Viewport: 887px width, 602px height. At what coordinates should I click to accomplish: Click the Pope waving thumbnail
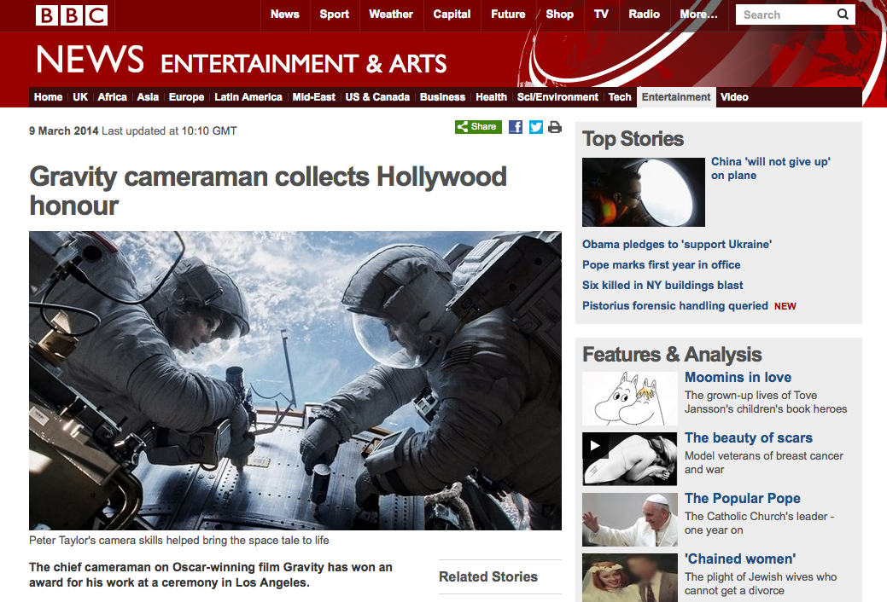coord(630,519)
